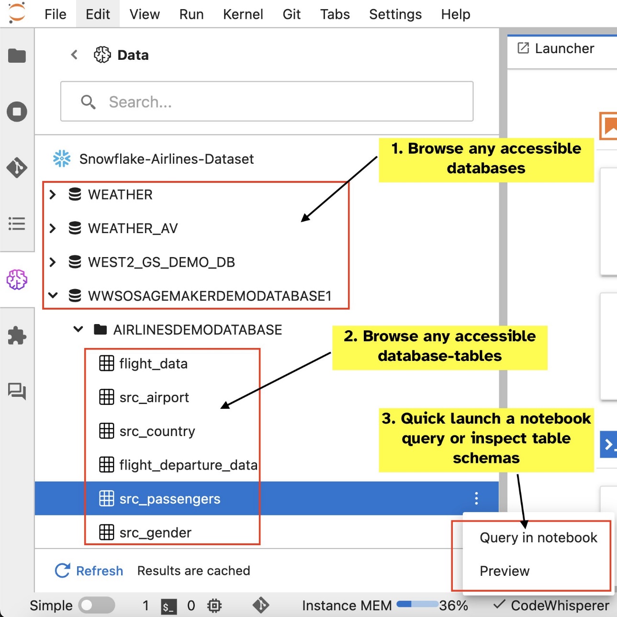Click the Snowflake connection icon
Viewport: 617px width, 617px height.
[62, 158]
